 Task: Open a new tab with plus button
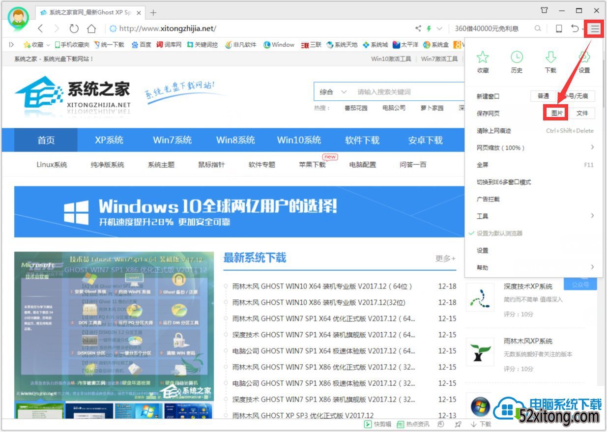point(153,12)
